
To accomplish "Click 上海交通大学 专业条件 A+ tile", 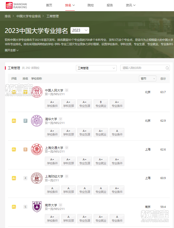I will (x=117, y=161).
